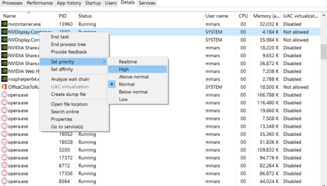Expand the Set priority submenu arrow
Viewport: 327px width, 186px height.
(104, 62)
